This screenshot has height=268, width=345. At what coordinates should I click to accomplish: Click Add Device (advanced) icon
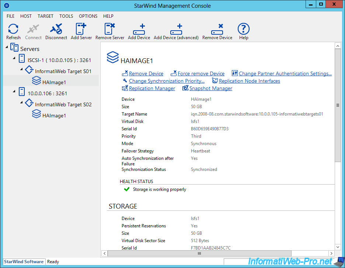point(176,30)
